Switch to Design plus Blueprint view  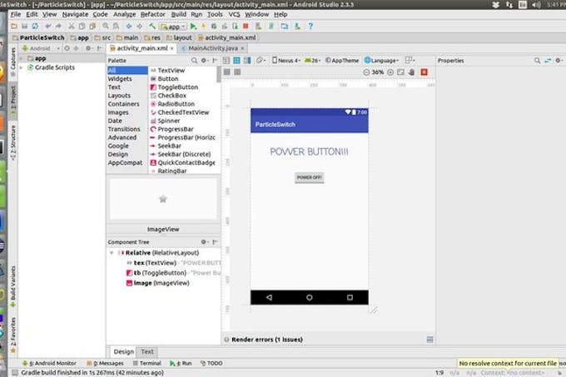pos(247,61)
